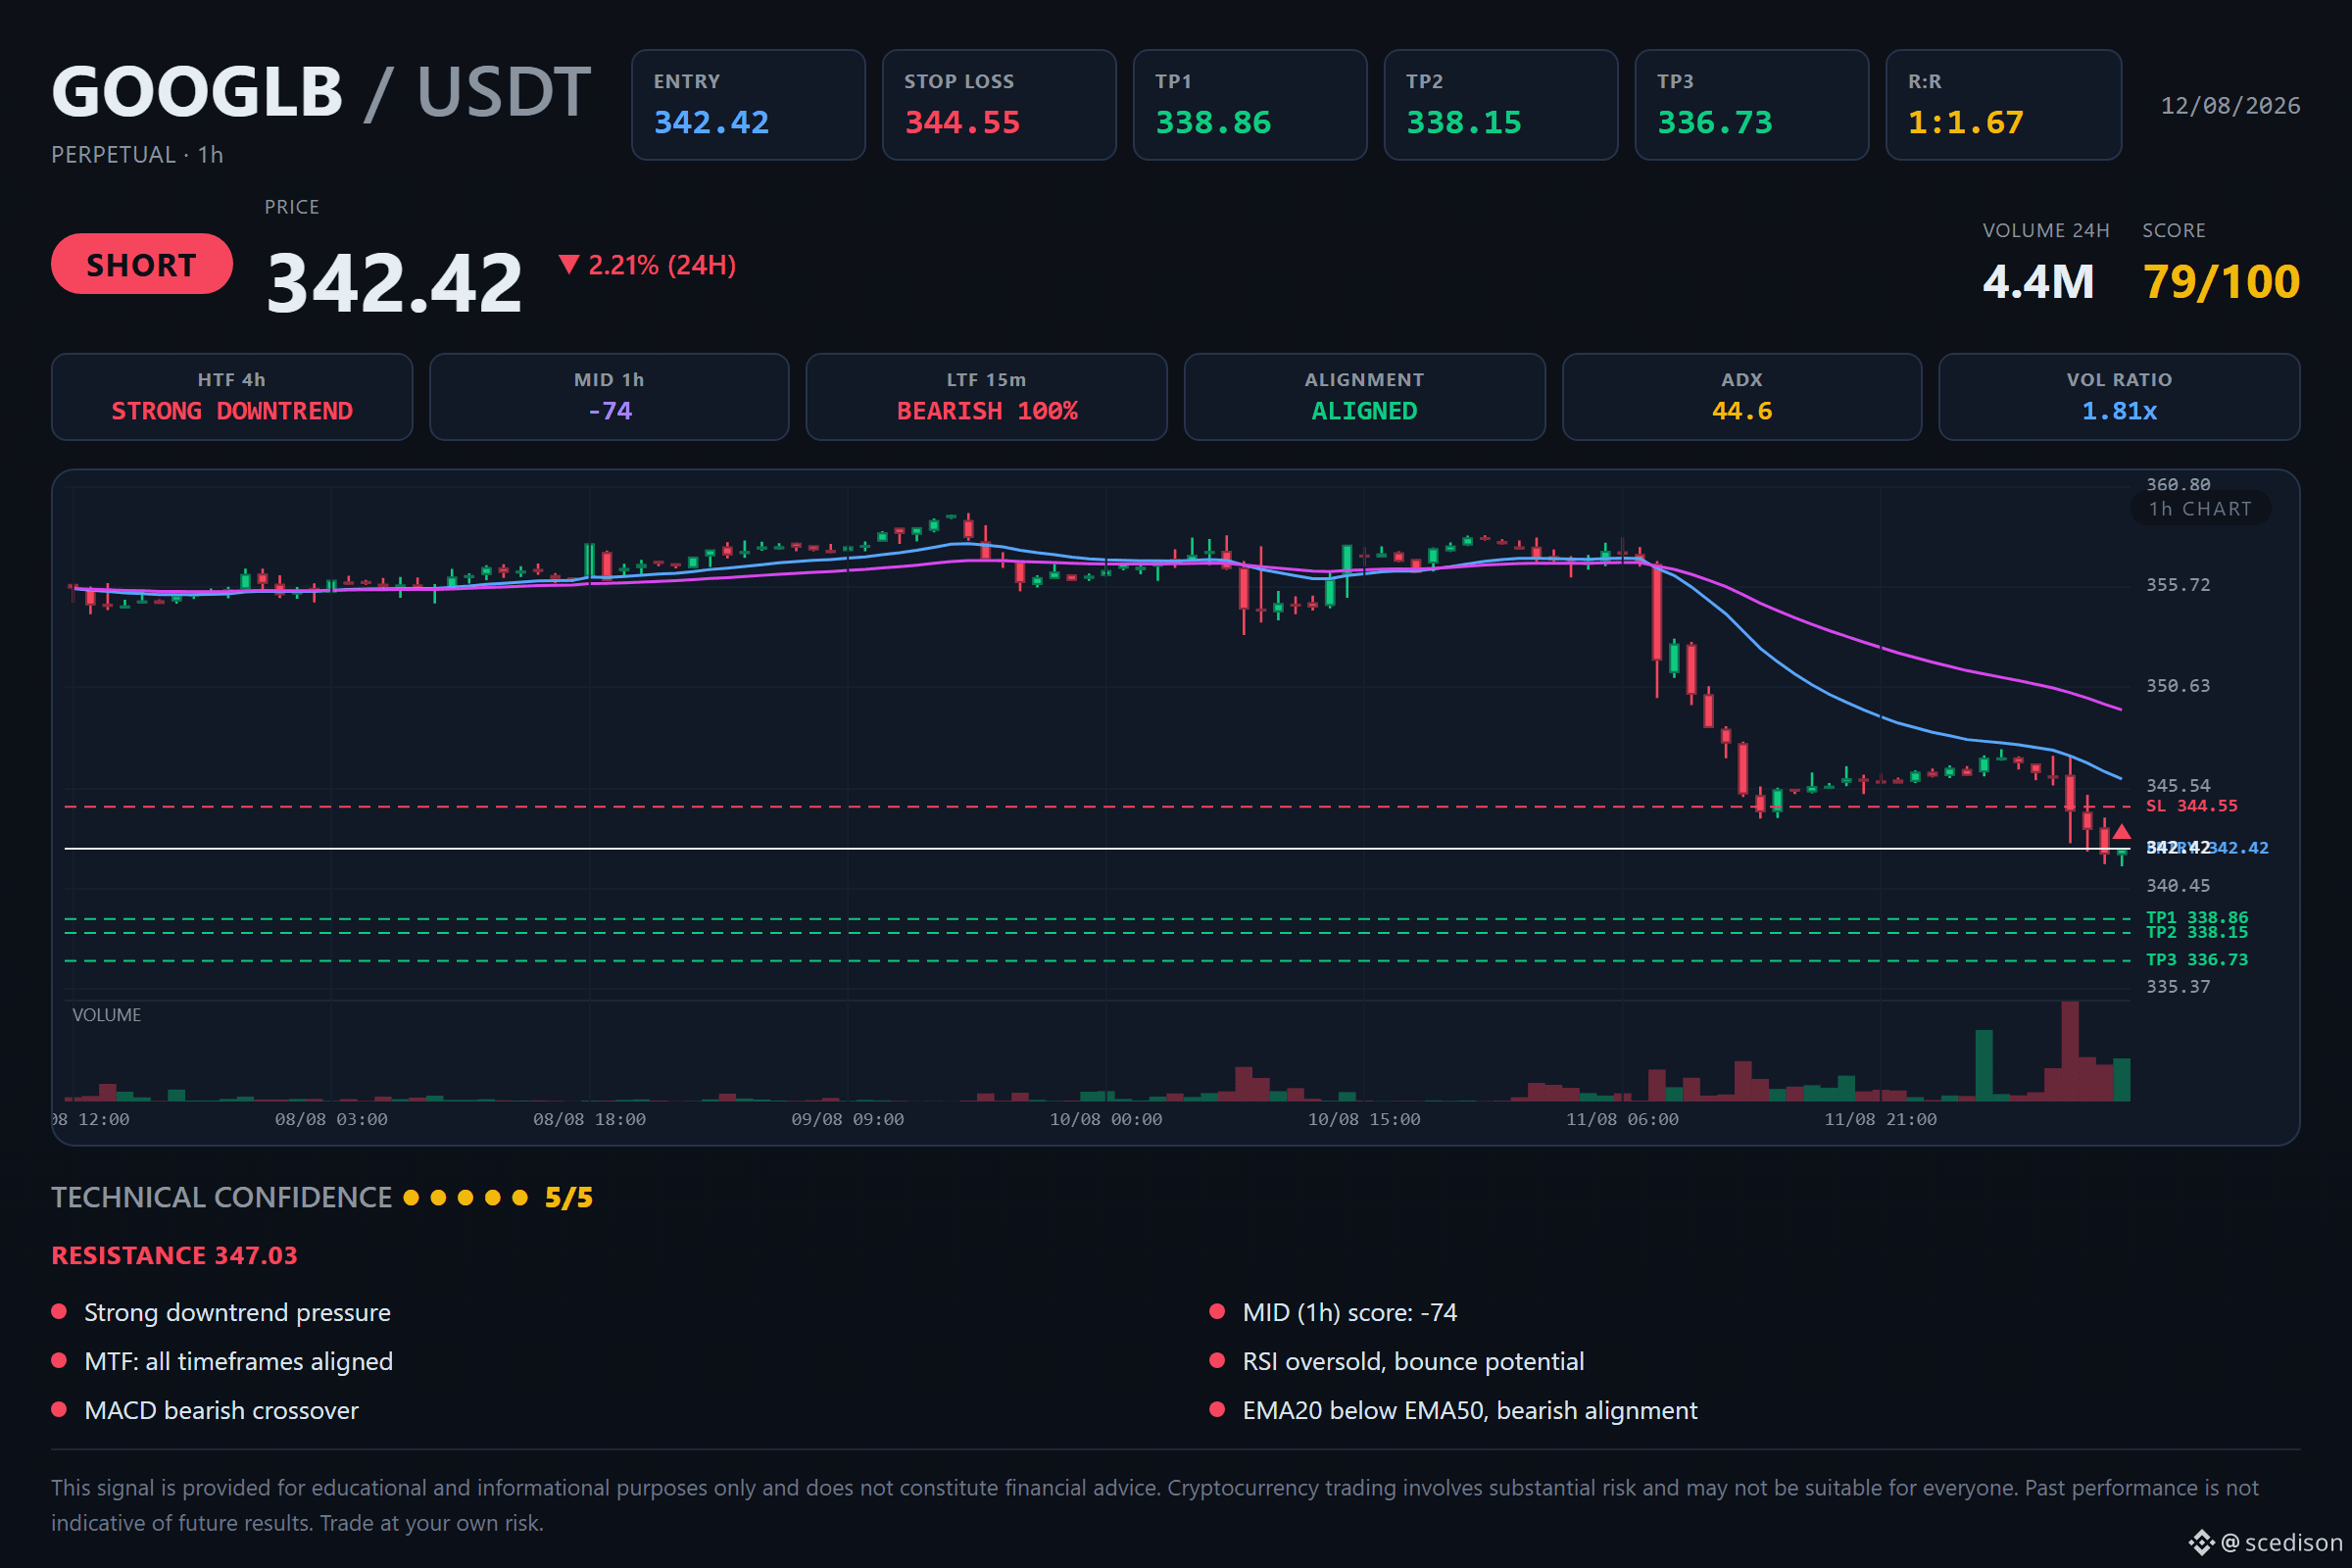Click the 4.4M volume 24H value
Screen dimensions: 2352x1568
pyautogui.click(x=2038, y=282)
